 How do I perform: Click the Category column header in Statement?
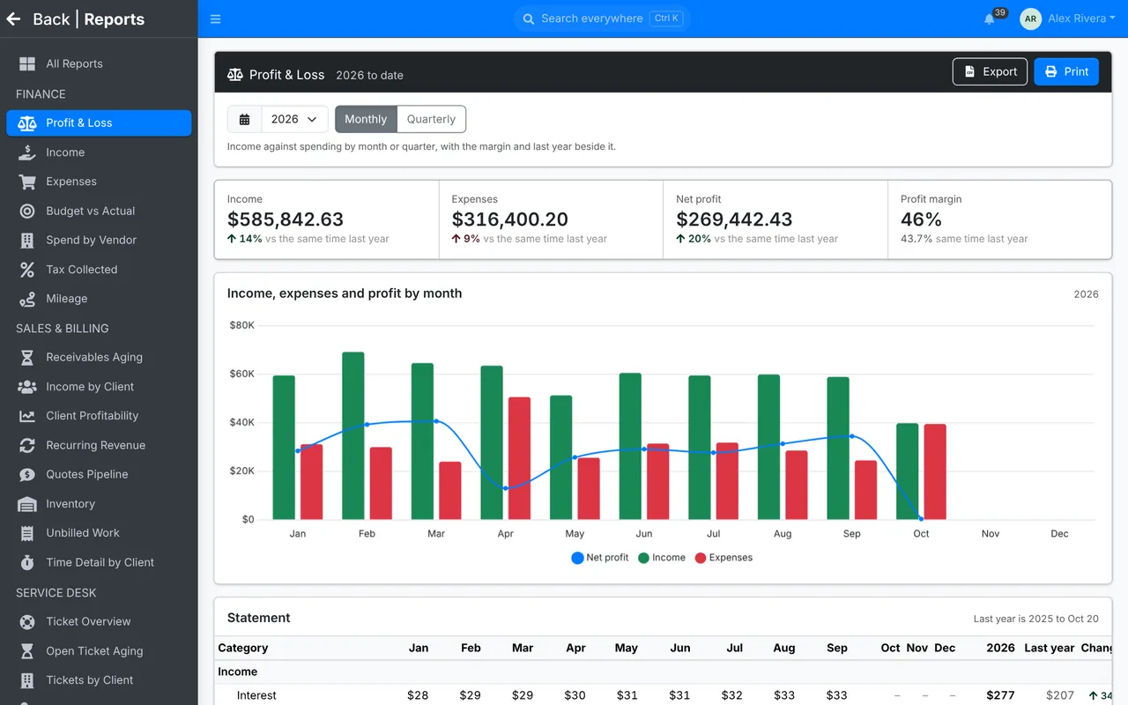click(x=243, y=648)
